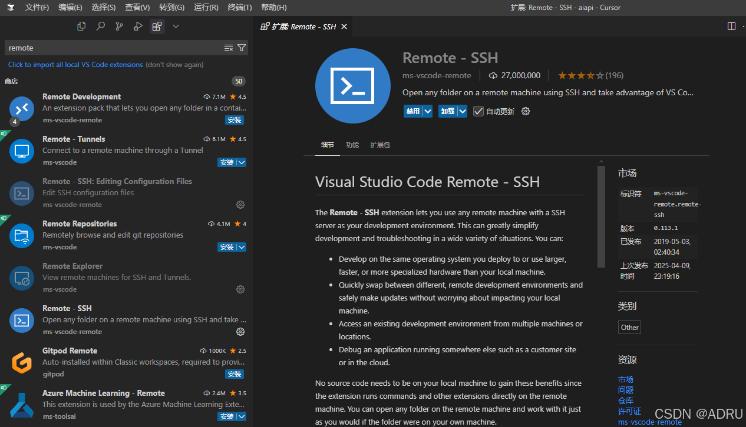The height and width of the screenshot is (427, 746).
Task: Select the Other category tag
Action: pyautogui.click(x=630, y=328)
